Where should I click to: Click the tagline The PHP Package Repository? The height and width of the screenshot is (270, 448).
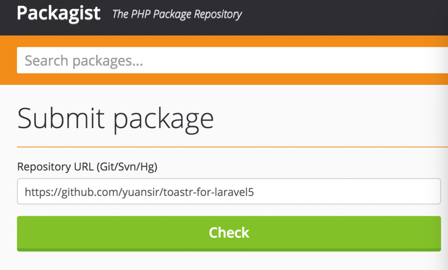176,14
